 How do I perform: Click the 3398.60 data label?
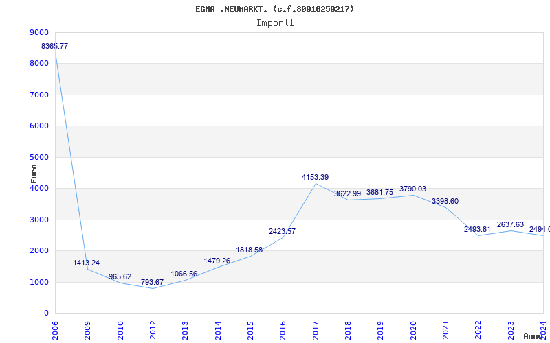pos(445,201)
